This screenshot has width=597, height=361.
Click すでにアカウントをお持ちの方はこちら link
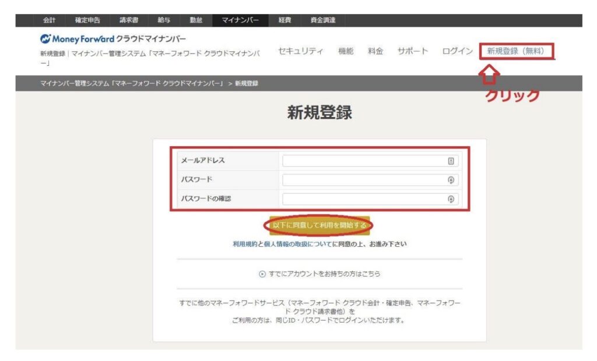pos(324,274)
